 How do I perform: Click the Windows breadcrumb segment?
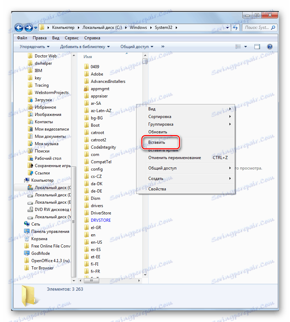138,28
